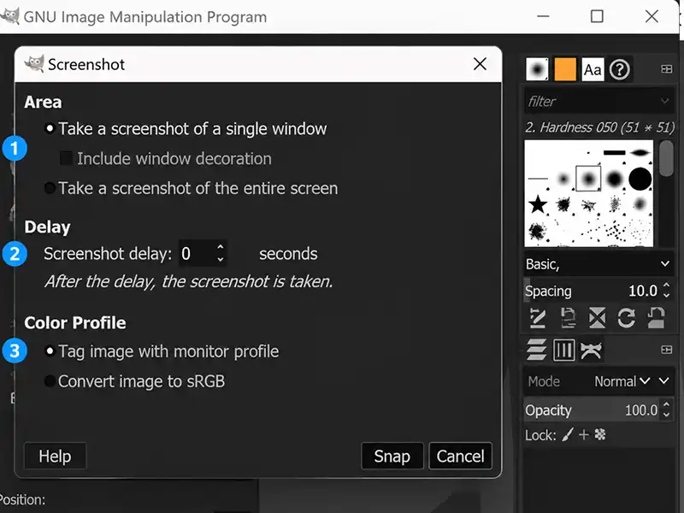Click the Duplicate brush icon
Image resolution: width=684 pixels, height=513 pixels.
tap(568, 317)
